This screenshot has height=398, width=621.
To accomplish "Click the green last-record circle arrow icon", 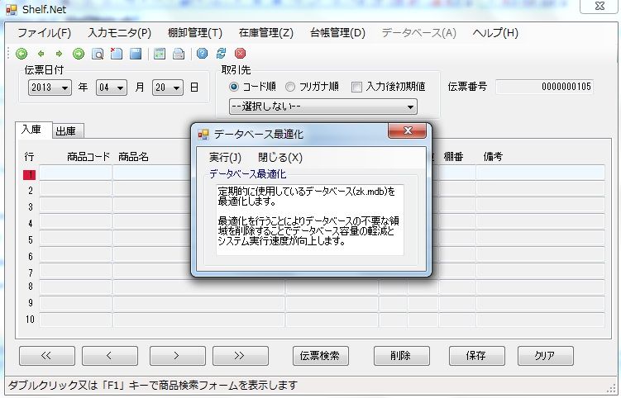I will [79, 54].
